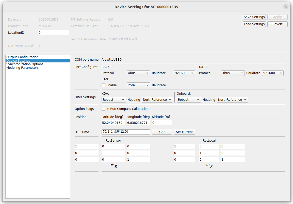The height and width of the screenshot is (204, 293).
Task: Select Modeling Parameters in list
Action: (x=22, y=68)
